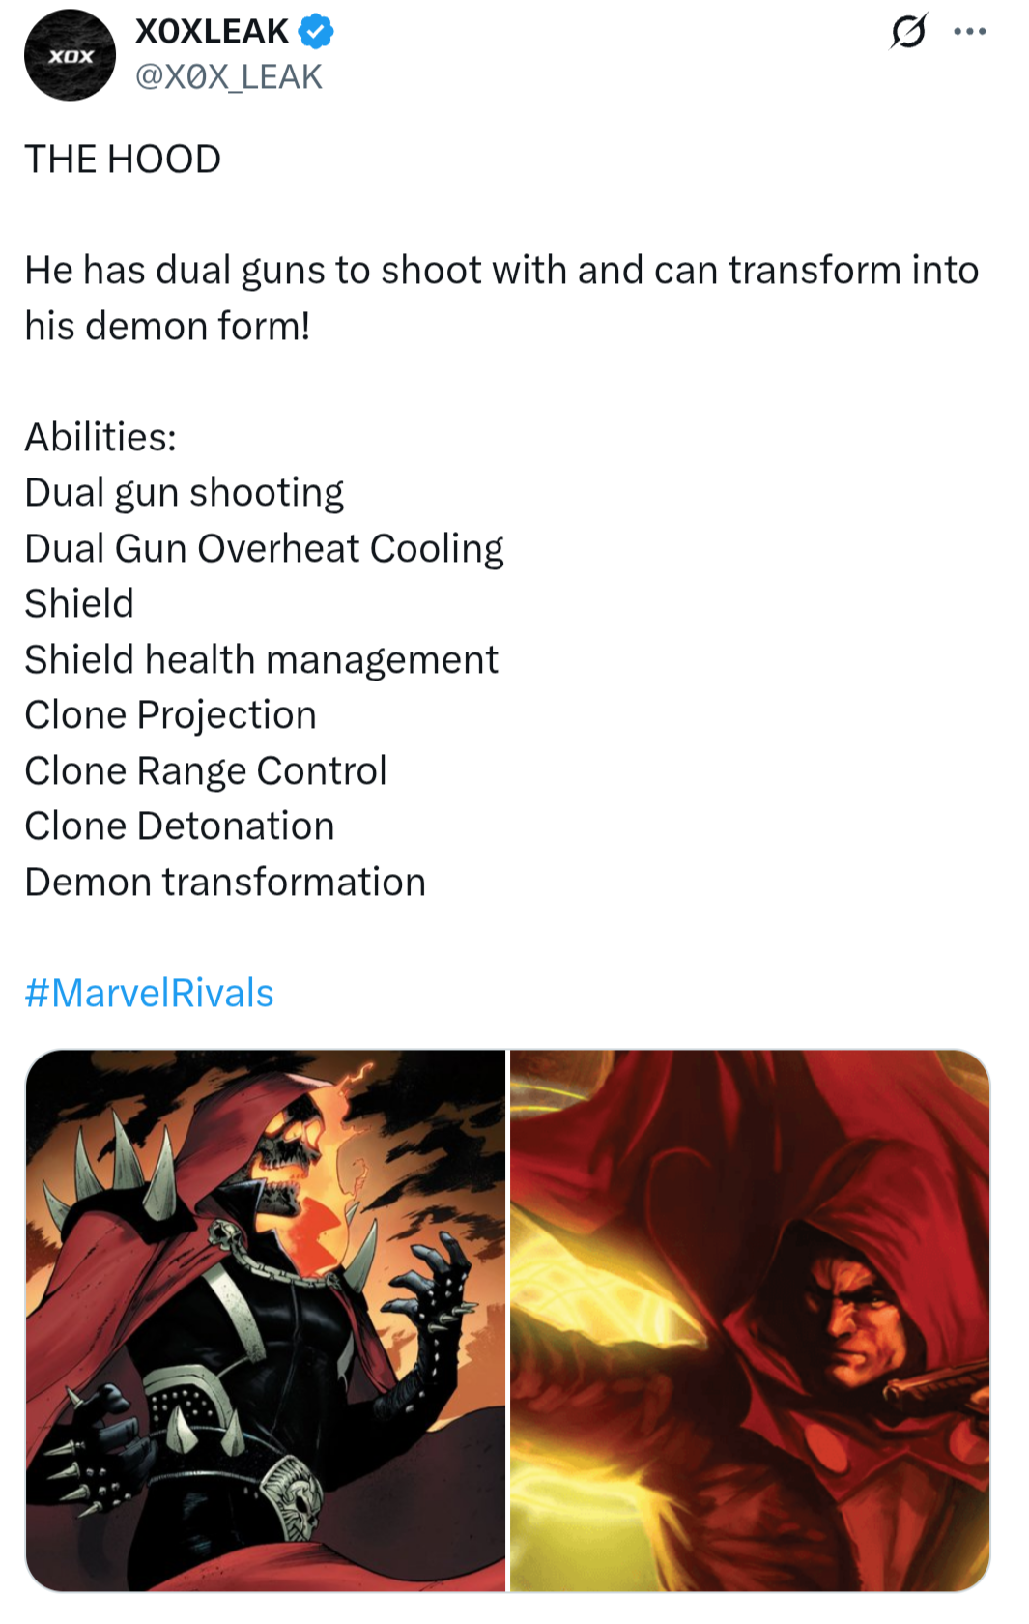
Task: Open the three-dot more options menu
Action: click(x=969, y=32)
